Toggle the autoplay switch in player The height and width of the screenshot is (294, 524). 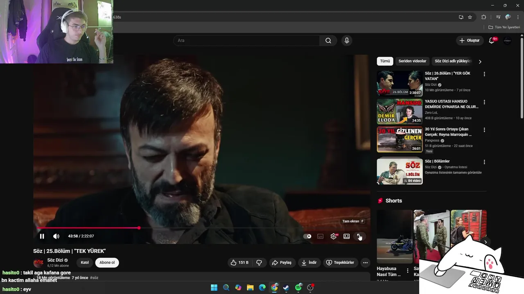[x=307, y=236]
